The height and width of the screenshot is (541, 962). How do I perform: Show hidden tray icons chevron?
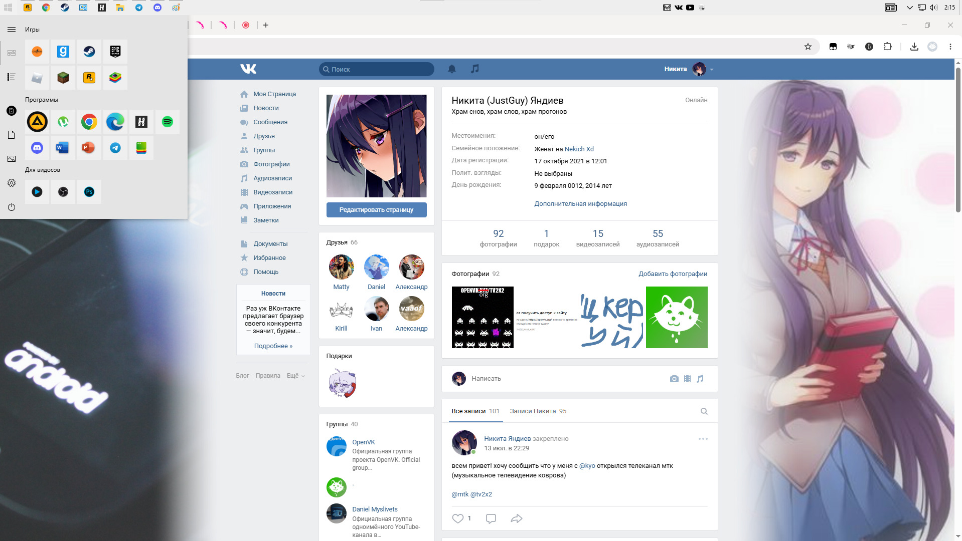point(910,8)
